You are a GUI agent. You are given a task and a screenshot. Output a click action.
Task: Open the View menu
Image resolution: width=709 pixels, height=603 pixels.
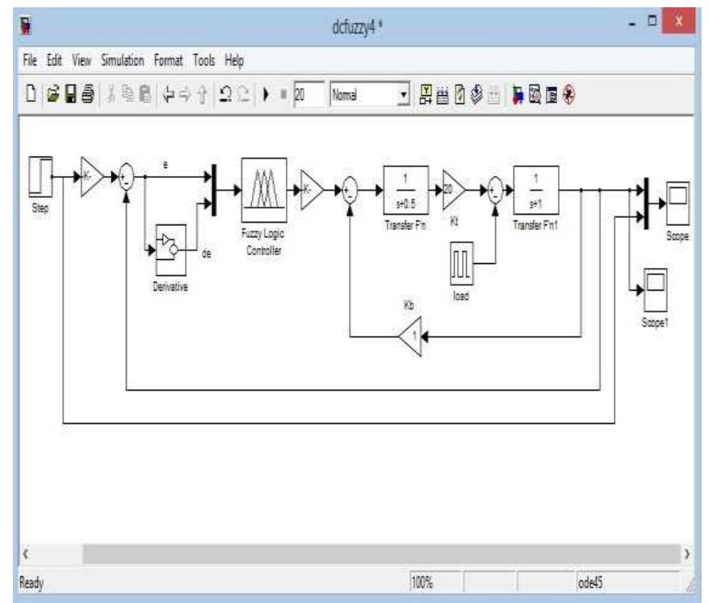82,60
